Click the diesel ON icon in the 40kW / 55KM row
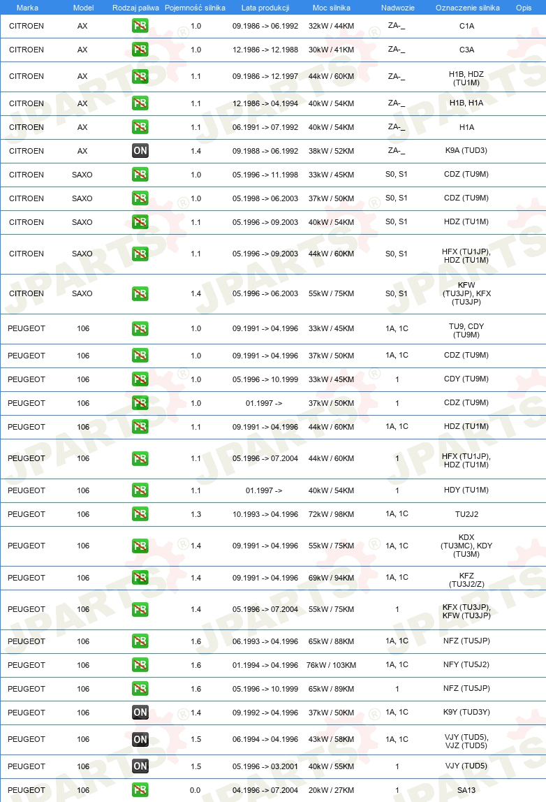Viewport: 546px width, 802px height. [x=140, y=766]
